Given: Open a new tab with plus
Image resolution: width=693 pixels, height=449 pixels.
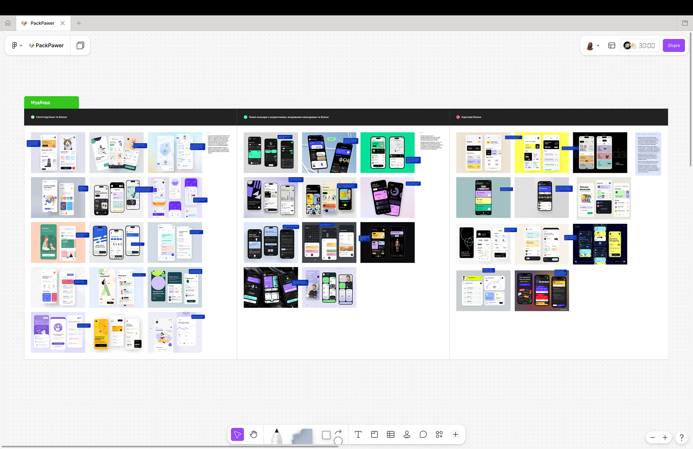Looking at the screenshot, I should (79, 23).
